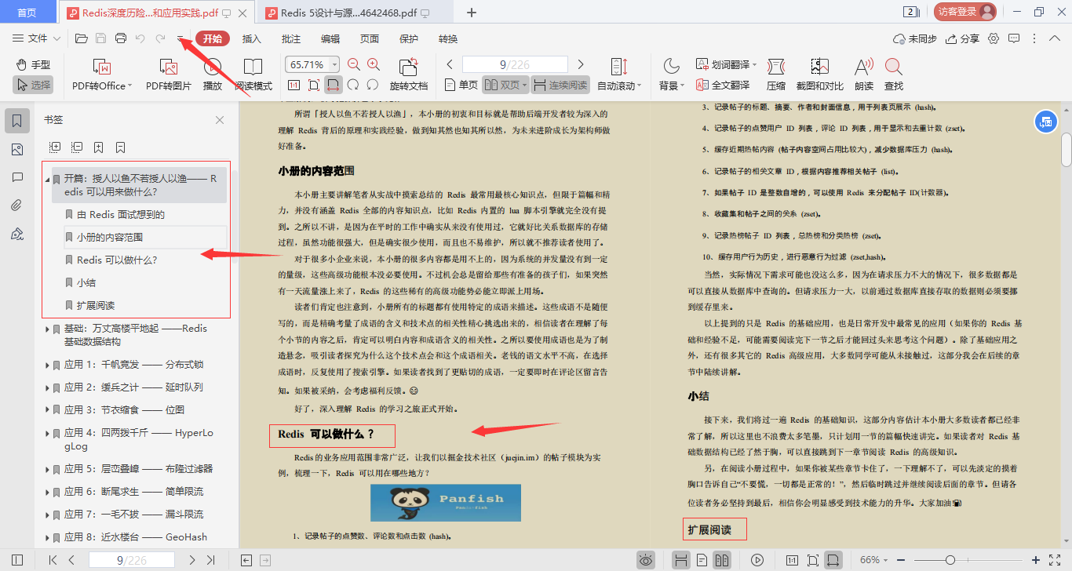Open the attachments paperclip panel
The height and width of the screenshot is (571, 1072).
click(x=17, y=205)
